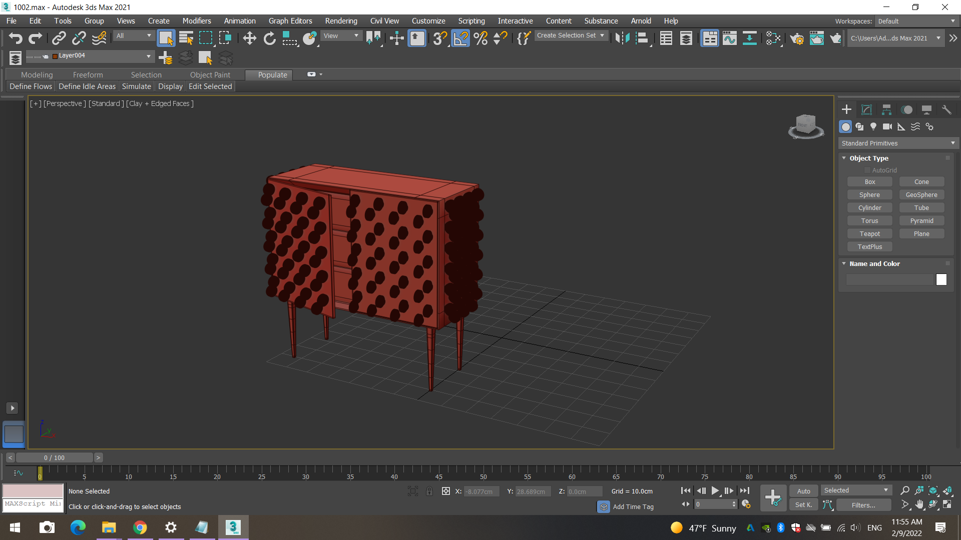The height and width of the screenshot is (540, 961).
Task: Choose the Select and Move tool
Action: (249, 38)
